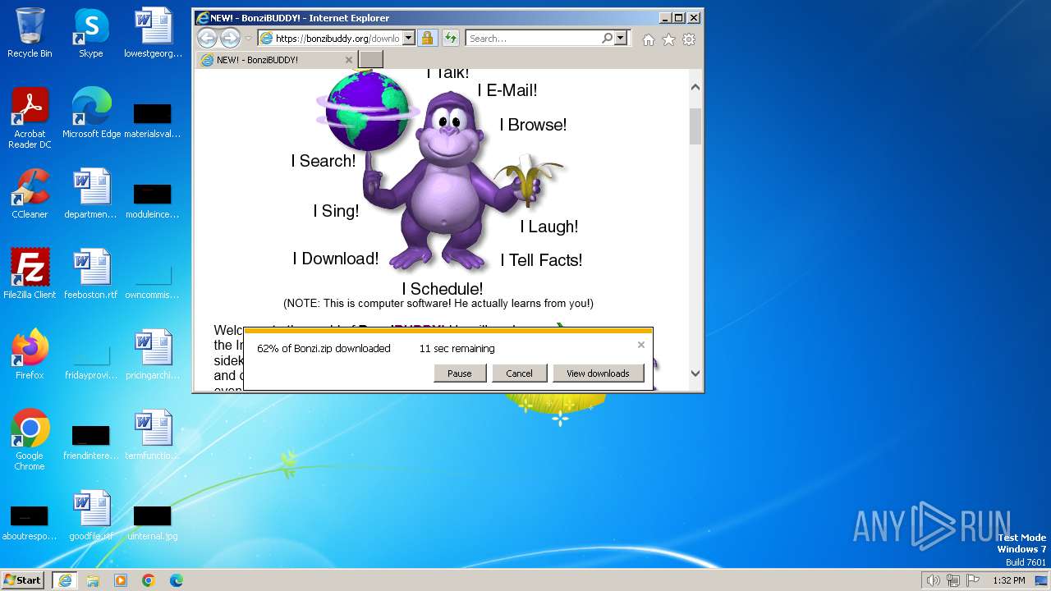
Task: Click the Search box field
Action: click(x=534, y=38)
